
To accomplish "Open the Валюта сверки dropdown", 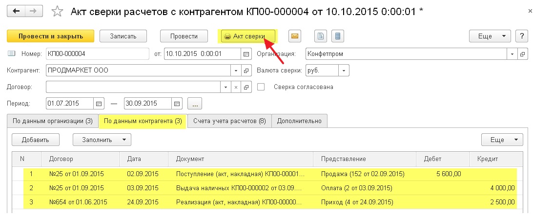I will [x=344, y=71].
